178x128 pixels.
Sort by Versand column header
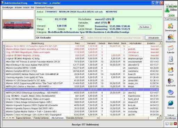91,43
